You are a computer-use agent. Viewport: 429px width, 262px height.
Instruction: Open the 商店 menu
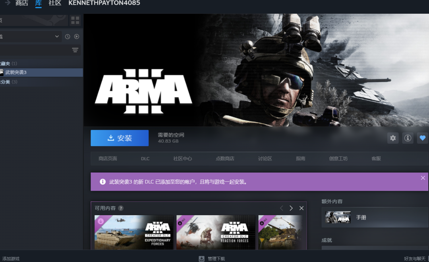pos(22,3)
